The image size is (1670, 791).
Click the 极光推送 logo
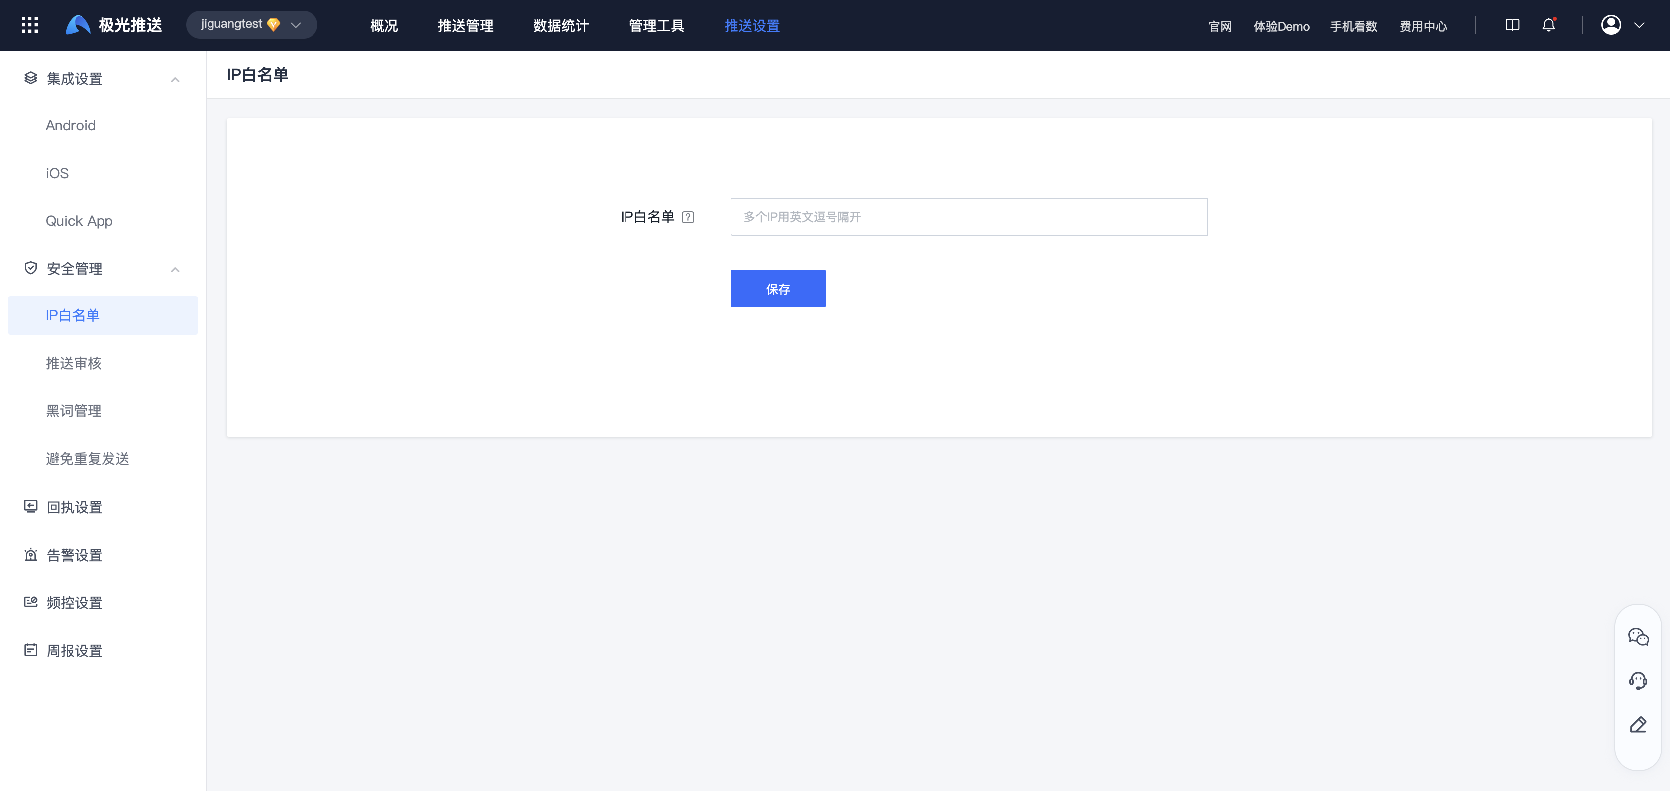[114, 25]
